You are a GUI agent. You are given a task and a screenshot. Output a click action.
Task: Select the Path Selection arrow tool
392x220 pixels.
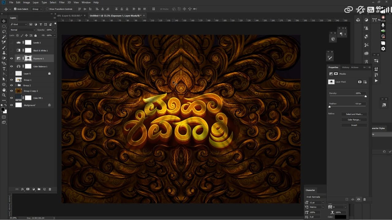(4, 79)
